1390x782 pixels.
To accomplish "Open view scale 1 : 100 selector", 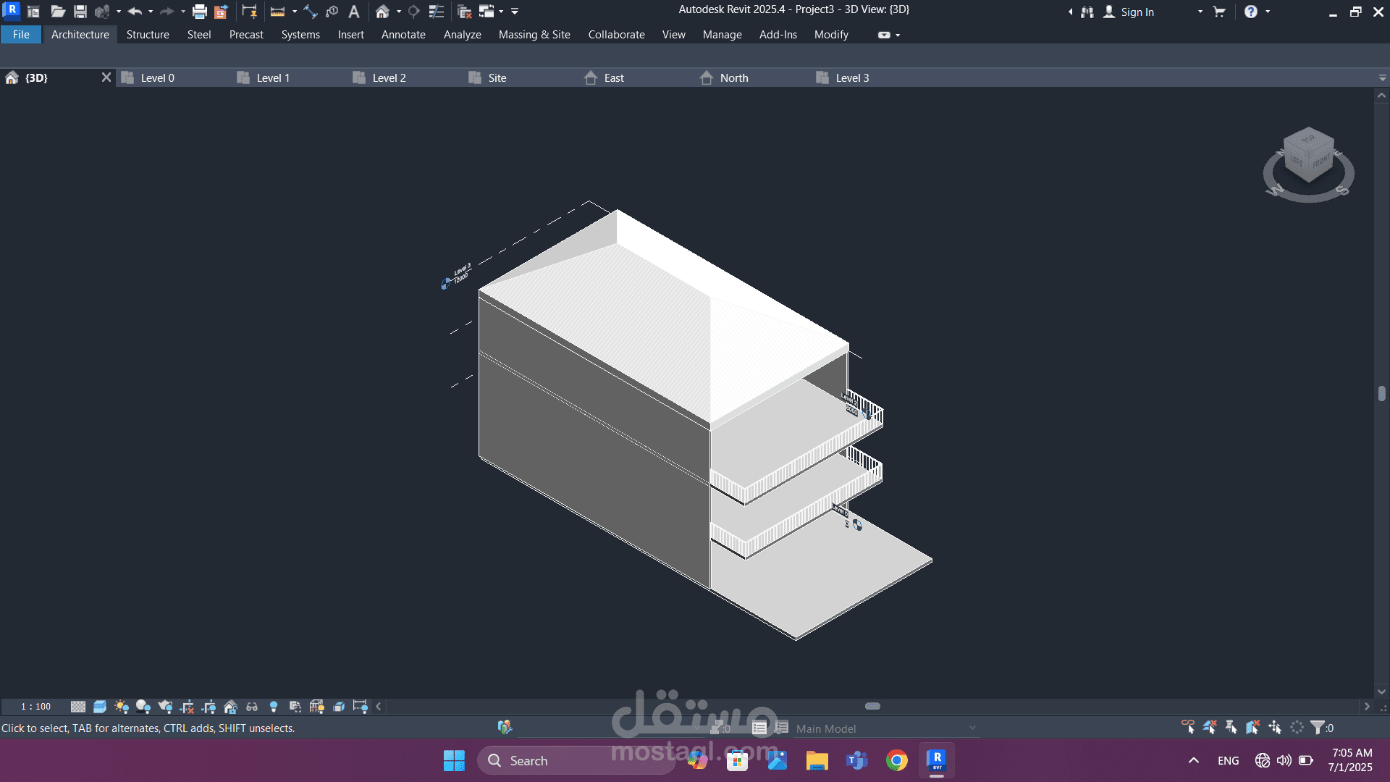I will [x=36, y=707].
